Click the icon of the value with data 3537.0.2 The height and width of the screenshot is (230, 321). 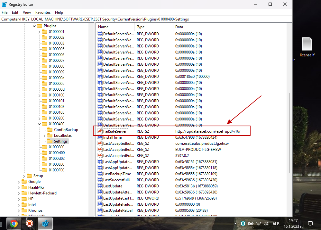pyautogui.click(x=100, y=155)
